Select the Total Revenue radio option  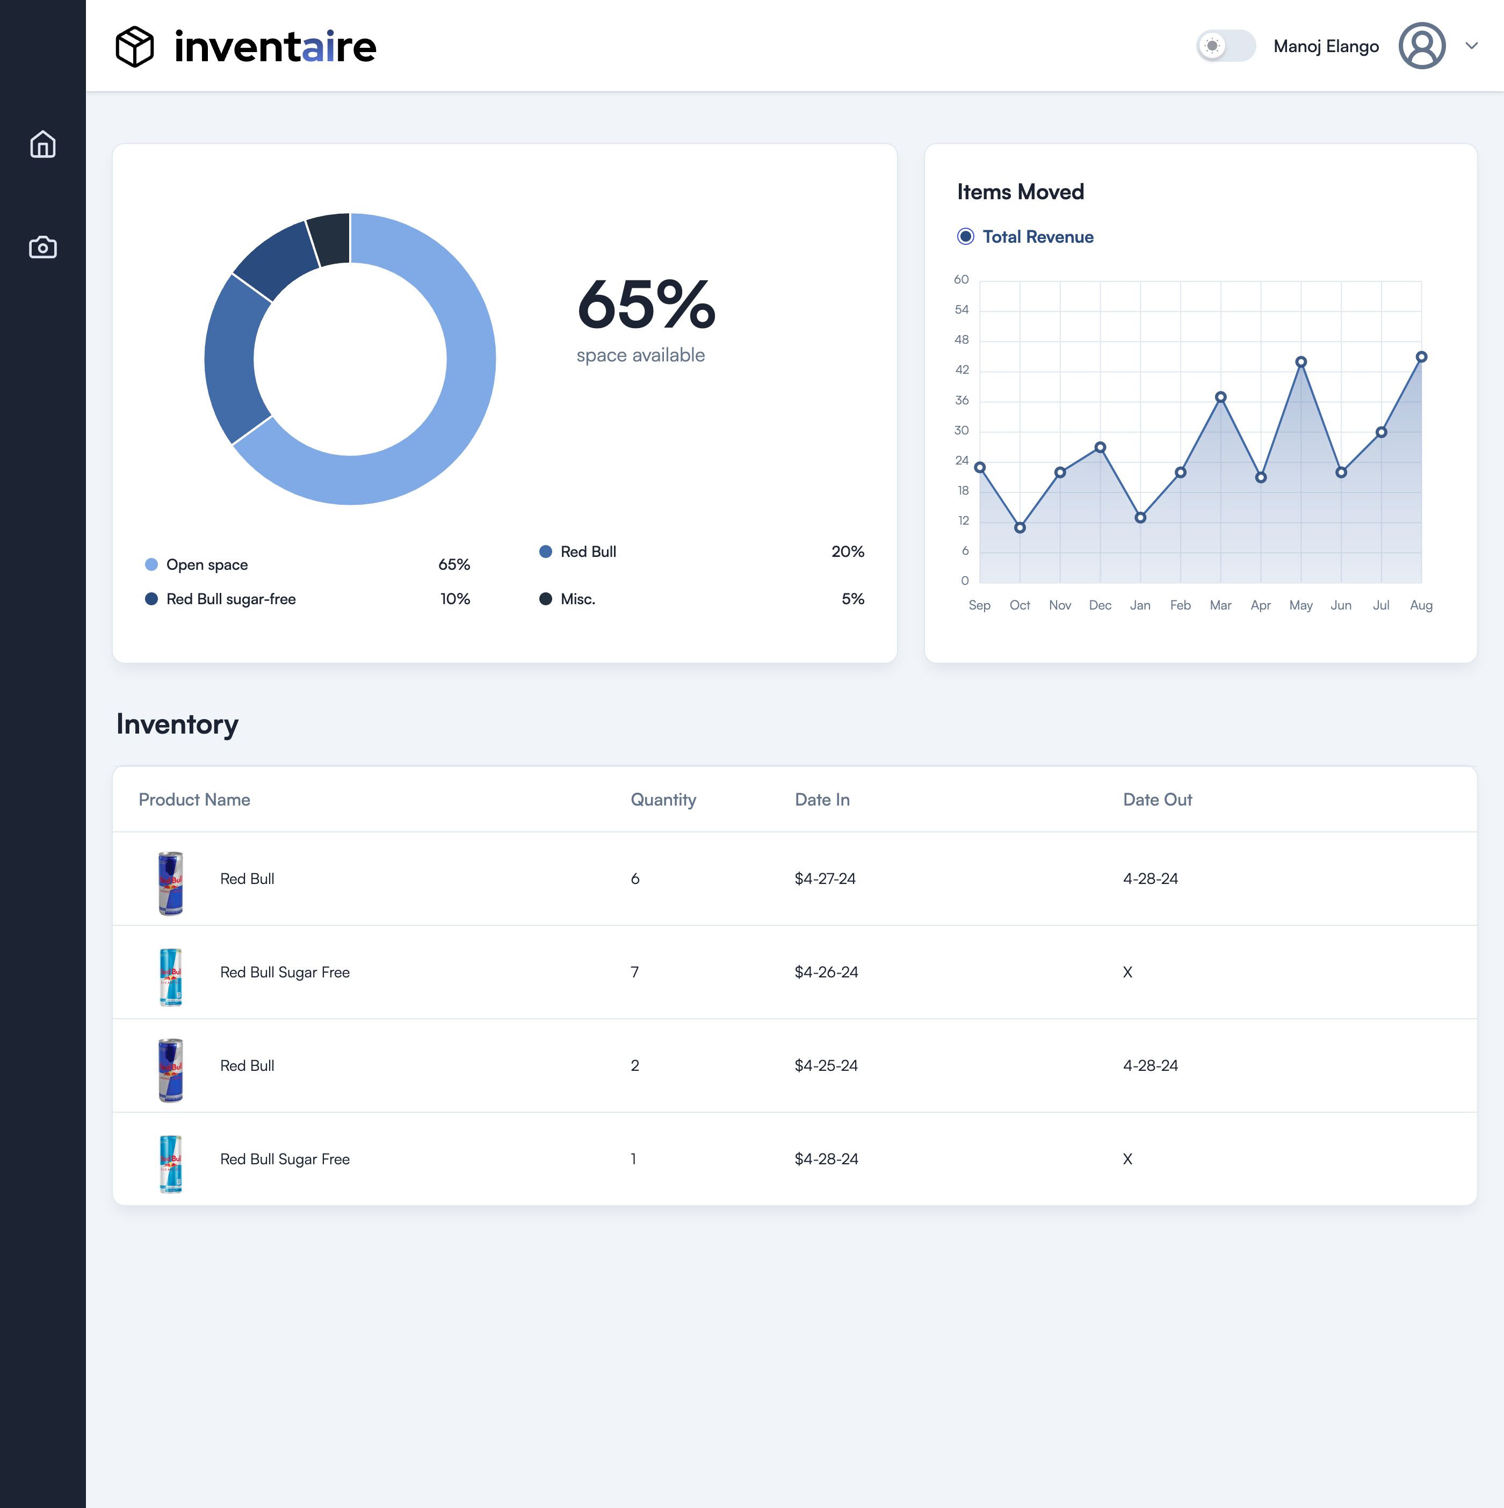pyautogui.click(x=966, y=236)
